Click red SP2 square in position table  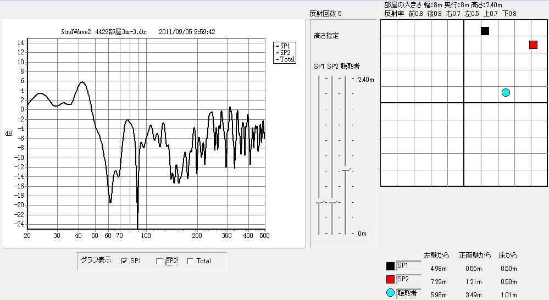click(390, 280)
